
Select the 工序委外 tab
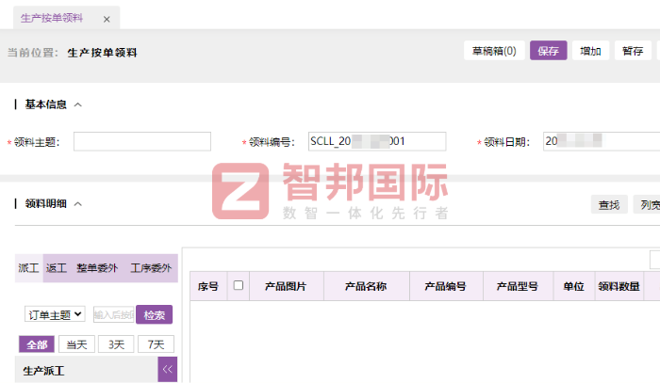pyautogui.click(x=151, y=268)
